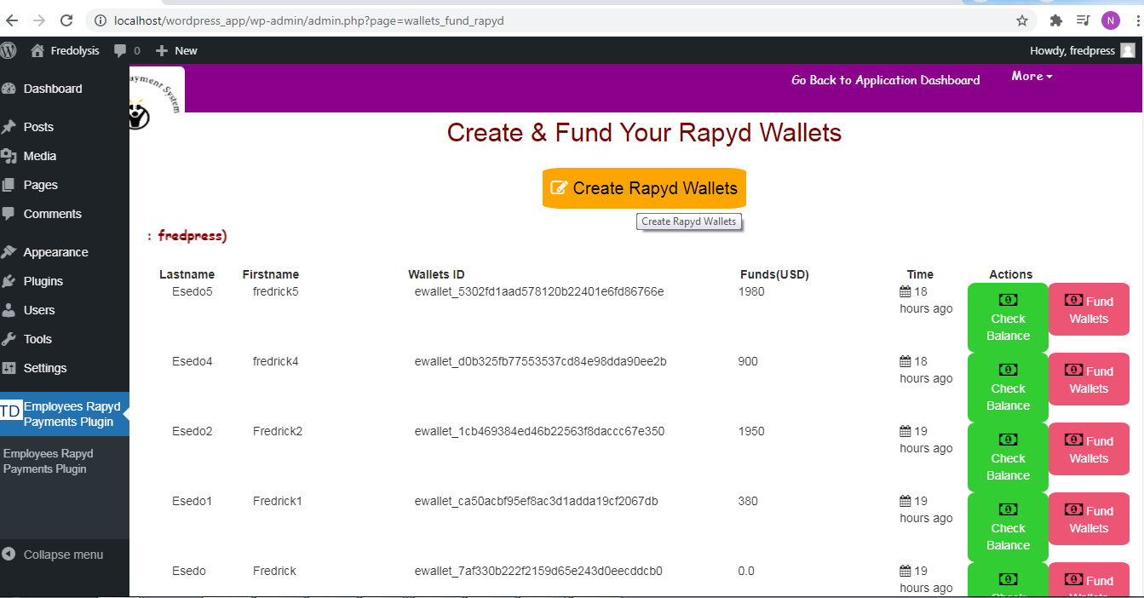Open Plugins in sidebar
1144x598 pixels.
pos(65,281)
